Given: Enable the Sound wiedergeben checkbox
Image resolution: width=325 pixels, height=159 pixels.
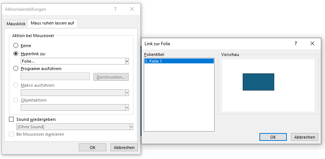Looking at the screenshot, I should click(11, 119).
